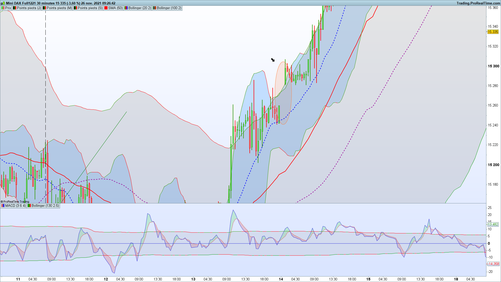Click the MACD (3 6 4) indicator icon
Image resolution: width=501 pixels, height=282 pixels.
click(3, 206)
